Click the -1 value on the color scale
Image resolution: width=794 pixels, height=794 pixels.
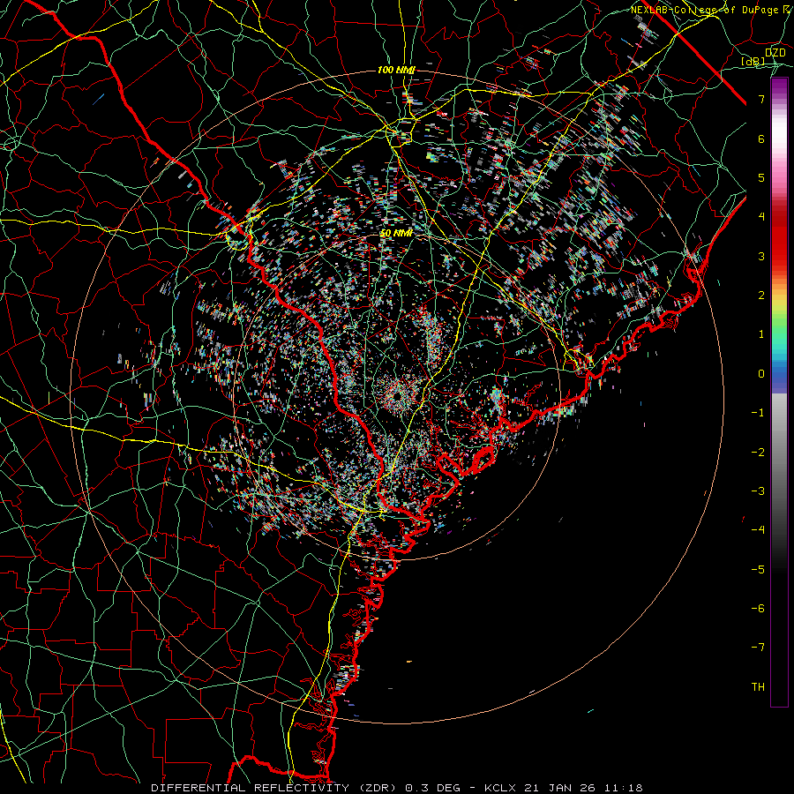758,413
